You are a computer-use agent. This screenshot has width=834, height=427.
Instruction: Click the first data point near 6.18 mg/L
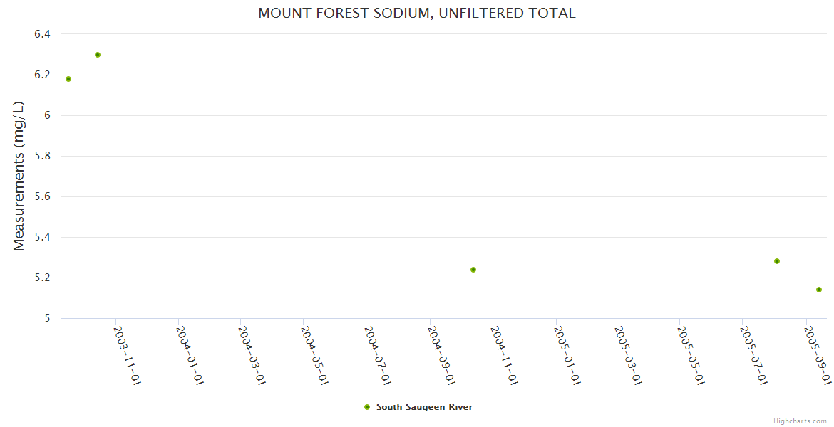point(68,79)
